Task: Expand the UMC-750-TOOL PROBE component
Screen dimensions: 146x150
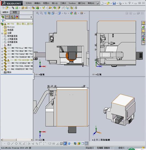Action: click(x=2, y=67)
